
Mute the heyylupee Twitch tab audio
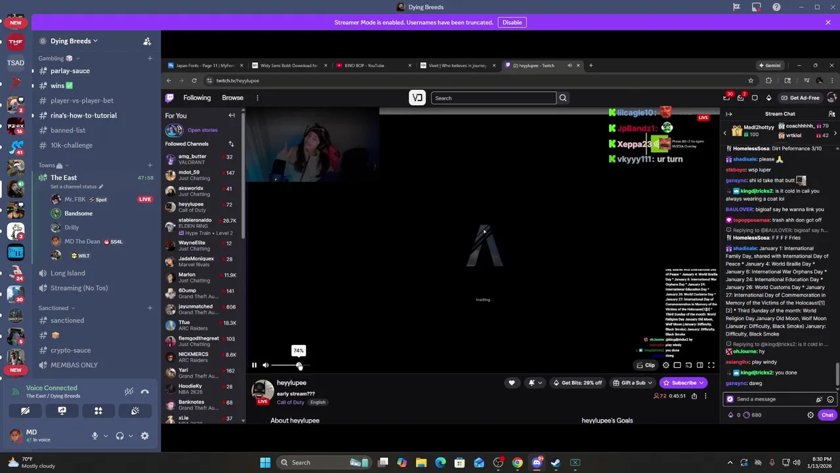click(x=570, y=66)
